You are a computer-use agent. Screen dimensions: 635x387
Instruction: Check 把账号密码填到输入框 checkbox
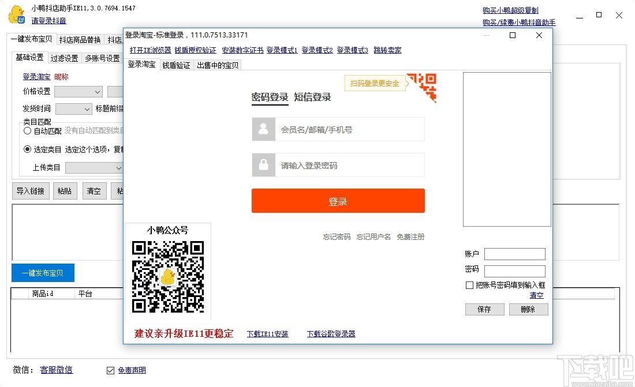469,285
